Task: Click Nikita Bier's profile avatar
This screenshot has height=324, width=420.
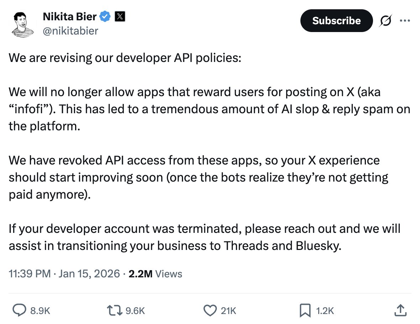Action: 22,24
